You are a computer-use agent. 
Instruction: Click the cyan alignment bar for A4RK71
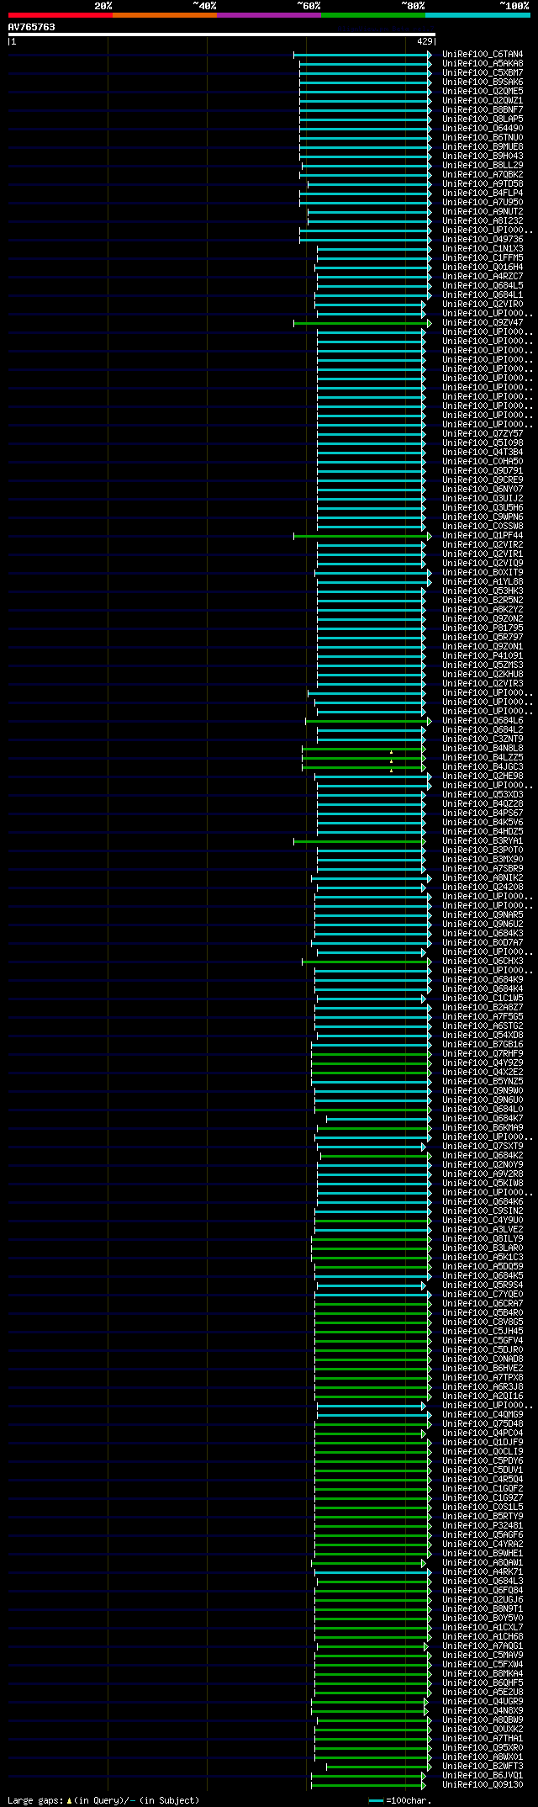coord(372,1571)
